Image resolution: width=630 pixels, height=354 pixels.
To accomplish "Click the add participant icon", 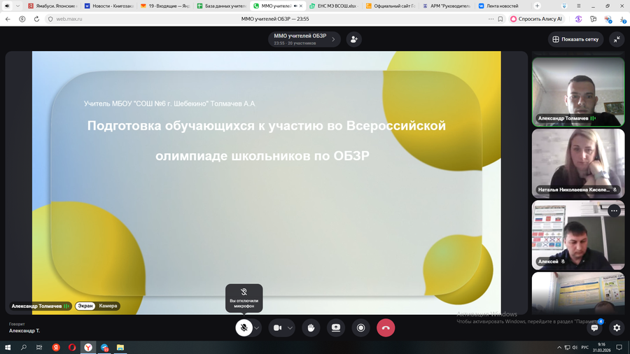I will (354, 39).
